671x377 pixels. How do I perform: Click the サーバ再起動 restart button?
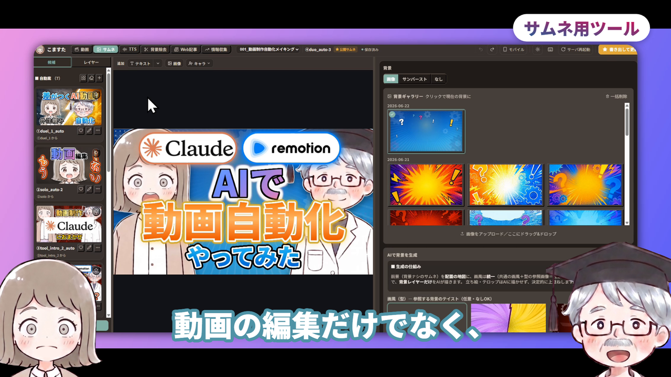[x=575, y=49]
